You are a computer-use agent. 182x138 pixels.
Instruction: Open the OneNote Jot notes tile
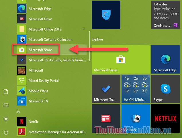pyautogui.click(x=165, y=15)
